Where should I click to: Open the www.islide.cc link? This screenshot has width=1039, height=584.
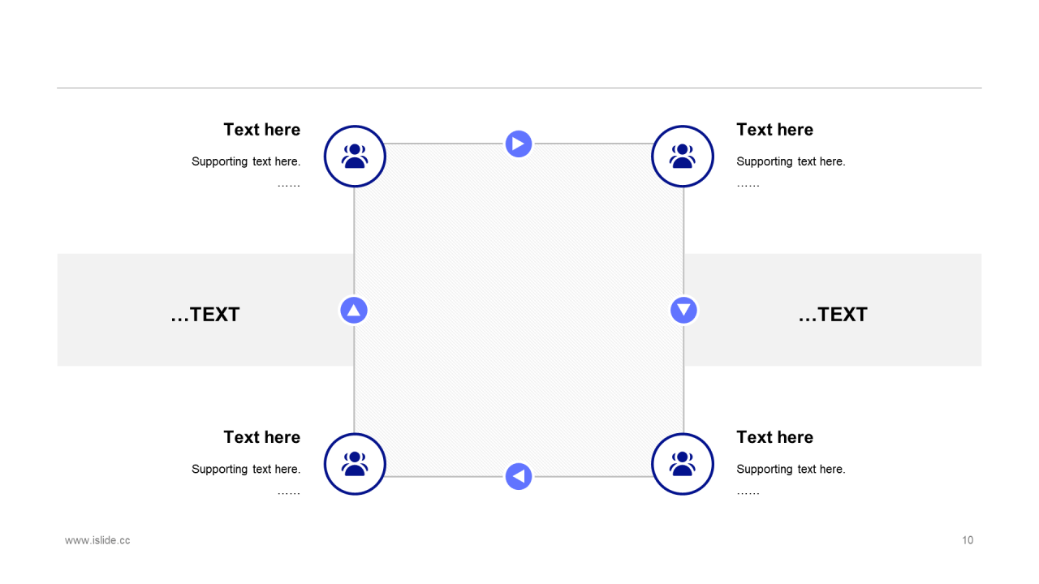tap(97, 540)
